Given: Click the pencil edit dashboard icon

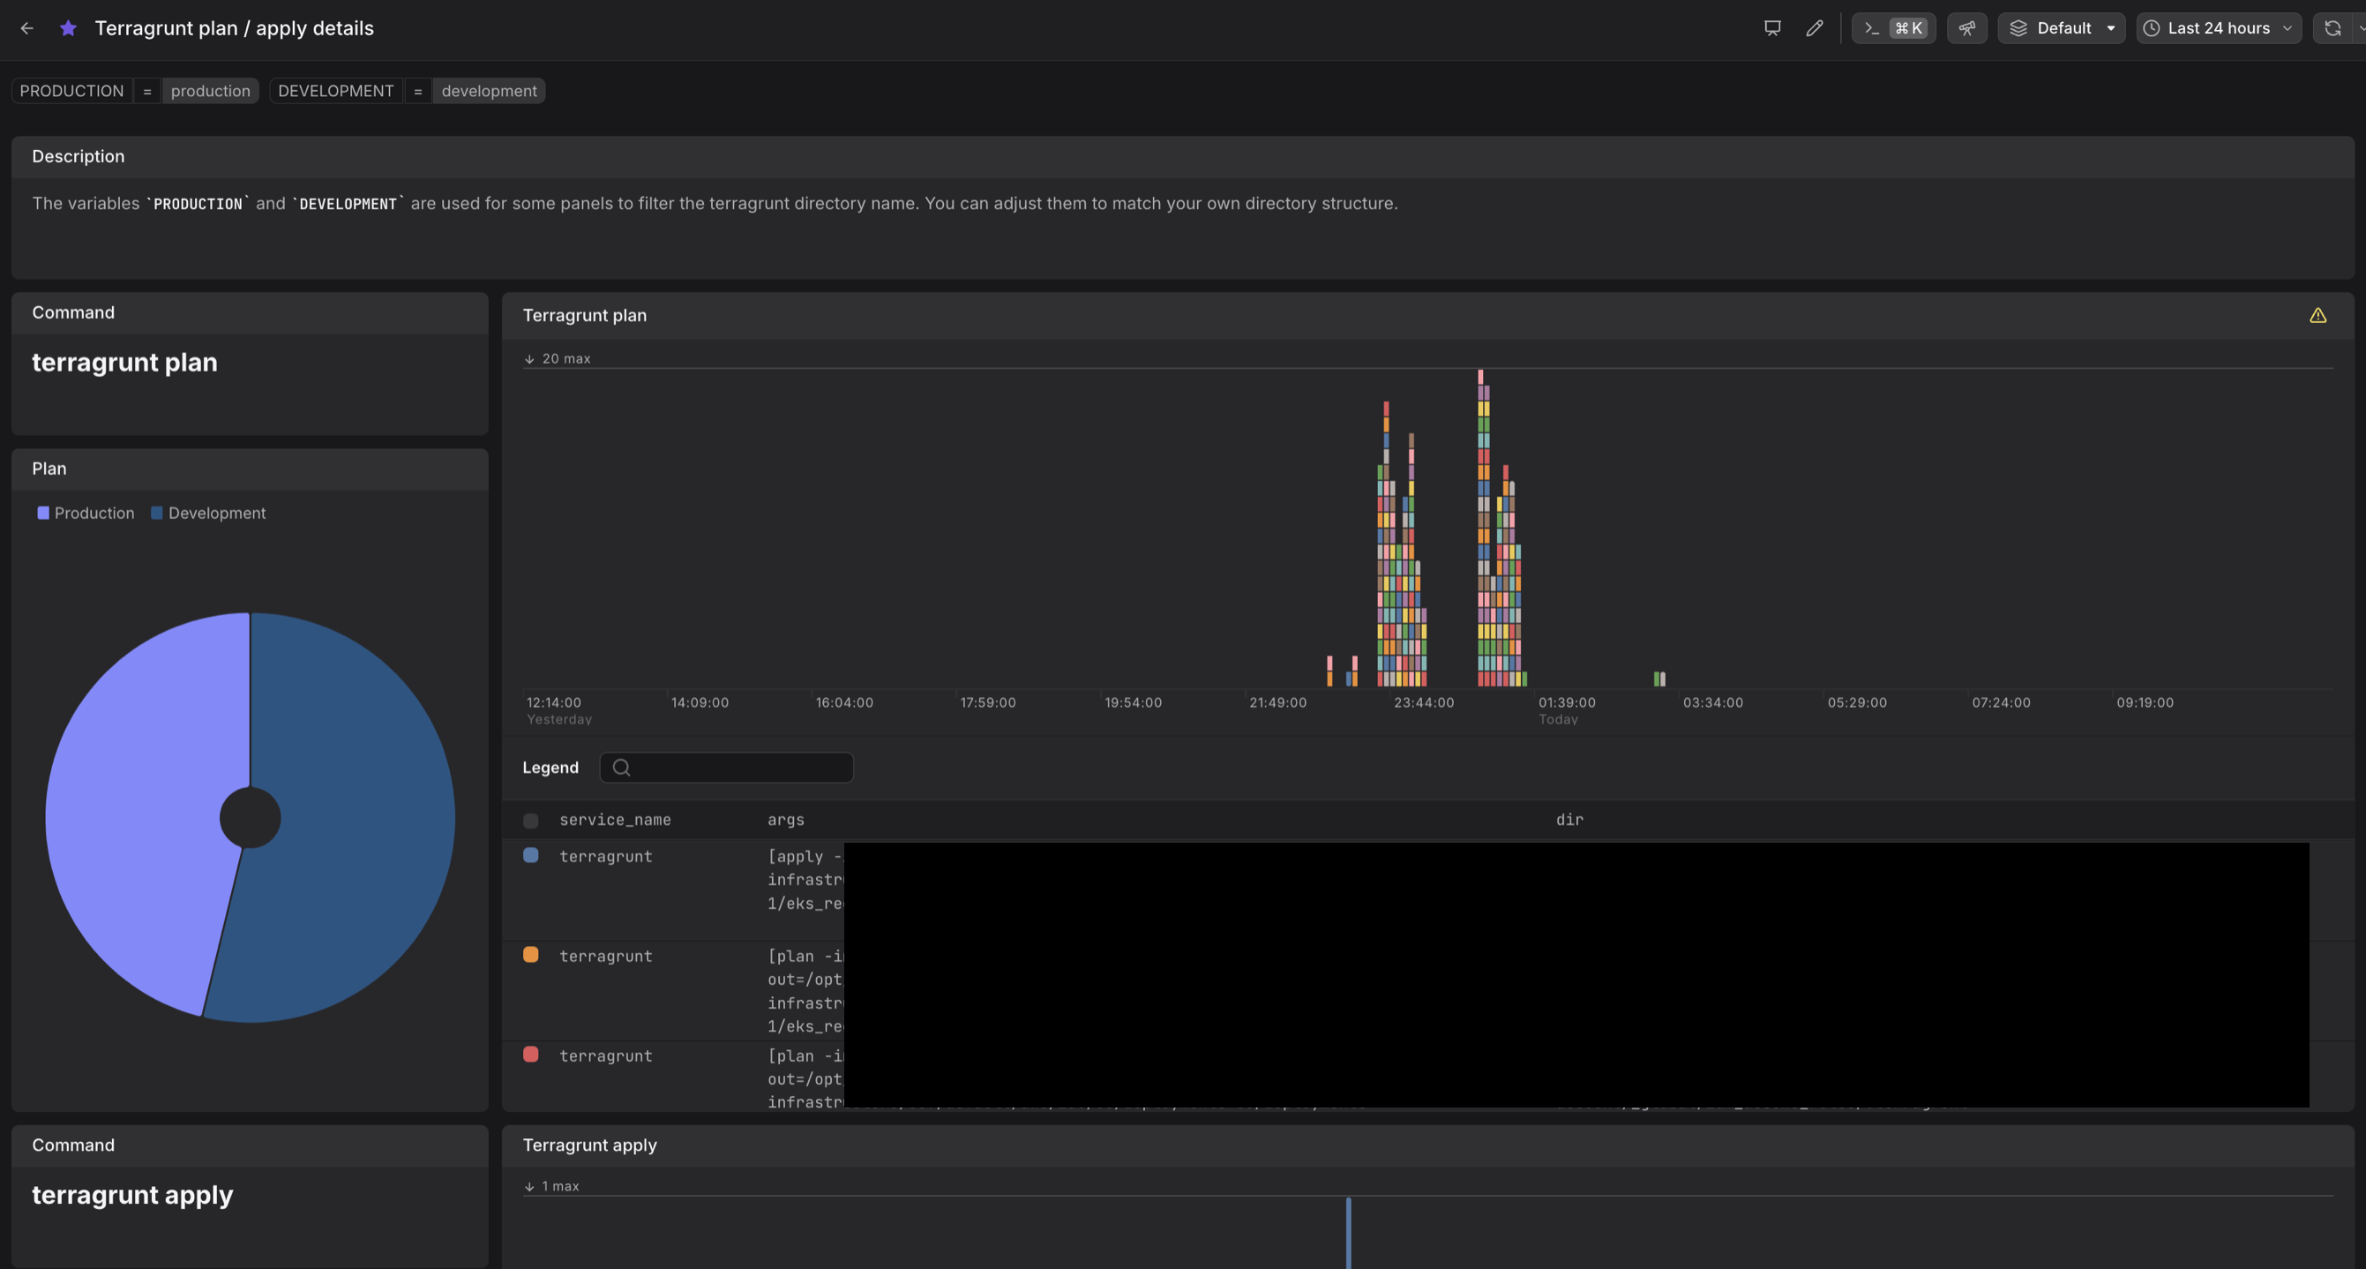Looking at the screenshot, I should (1814, 28).
